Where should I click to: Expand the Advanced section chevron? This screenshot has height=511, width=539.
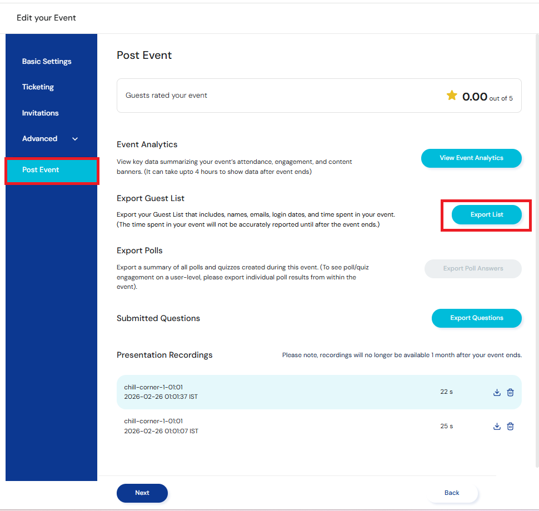[75, 139]
